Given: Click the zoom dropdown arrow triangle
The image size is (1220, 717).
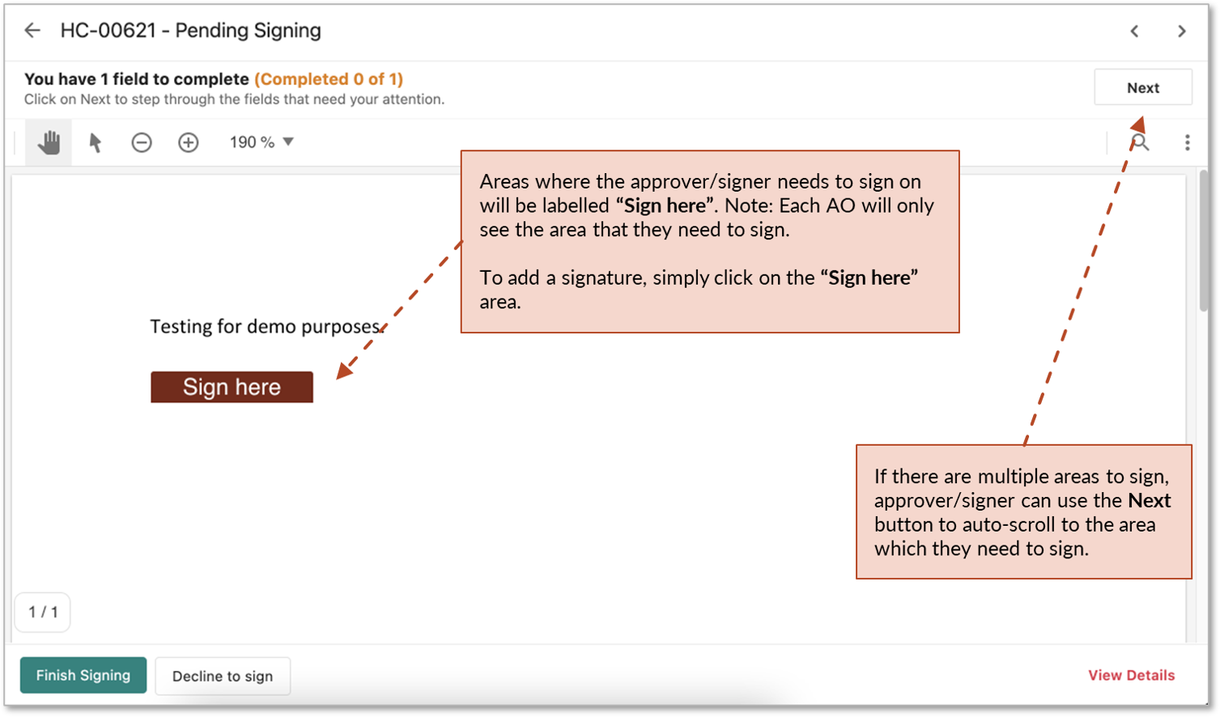Looking at the screenshot, I should (x=288, y=142).
